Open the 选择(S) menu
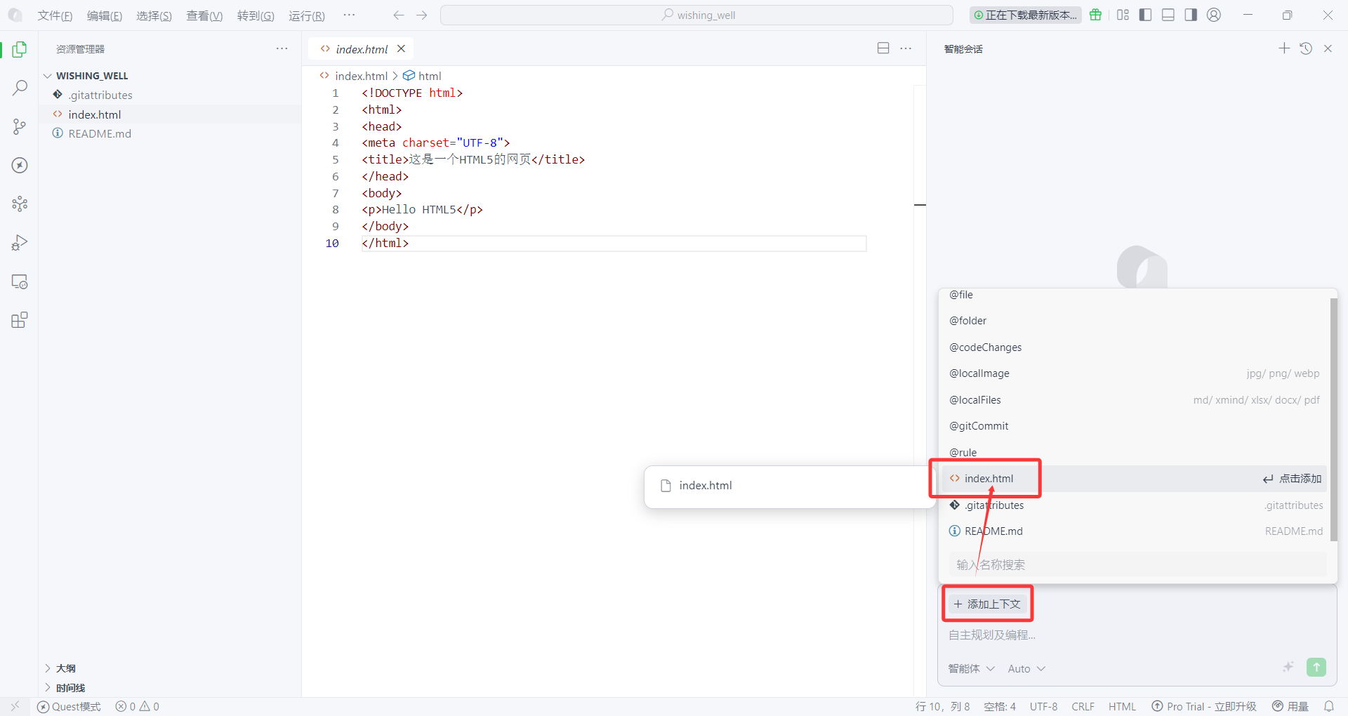This screenshot has height=716, width=1348. [154, 15]
